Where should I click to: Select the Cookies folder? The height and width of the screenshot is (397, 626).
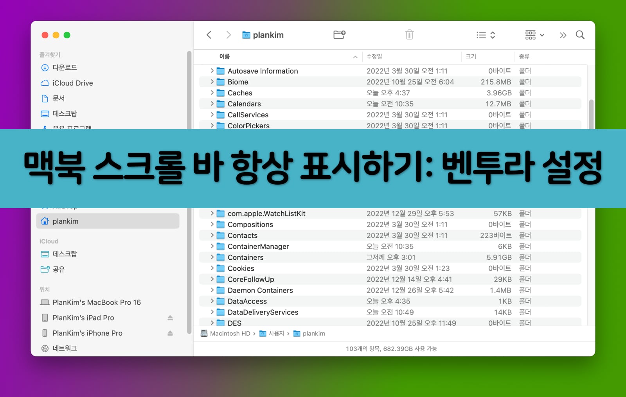pos(390,268)
